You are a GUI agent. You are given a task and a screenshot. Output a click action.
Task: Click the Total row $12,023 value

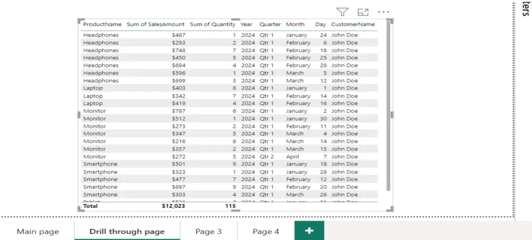click(174, 206)
